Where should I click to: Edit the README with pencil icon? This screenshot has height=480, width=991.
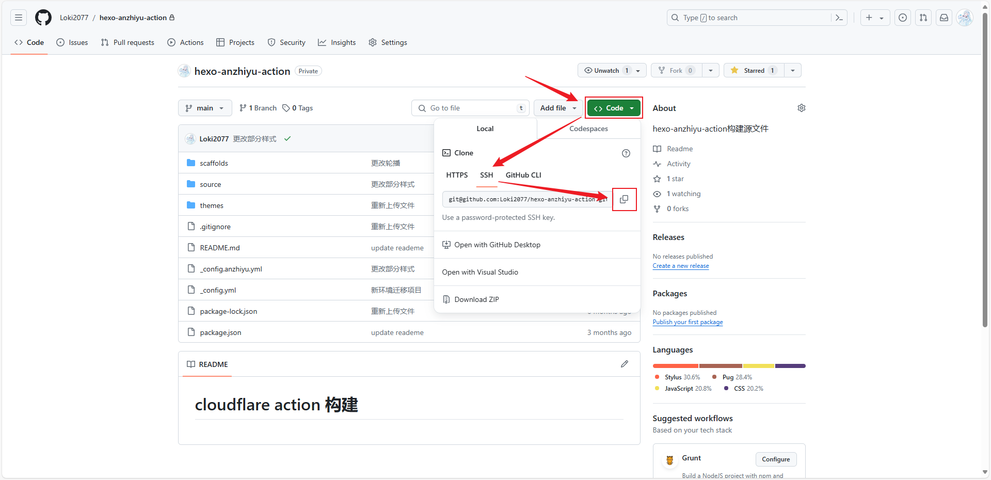pyautogui.click(x=625, y=364)
